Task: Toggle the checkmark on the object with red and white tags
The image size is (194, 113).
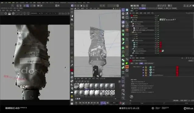Action: point(158,51)
